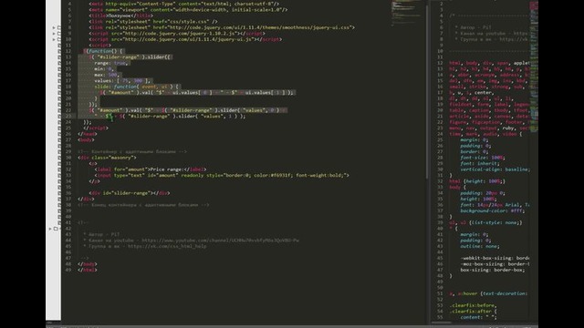Click the 'Price range:' label text
The image size is (584, 328).
167,169
